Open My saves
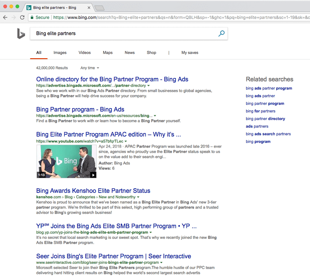310x279 pixels. pos(190,52)
